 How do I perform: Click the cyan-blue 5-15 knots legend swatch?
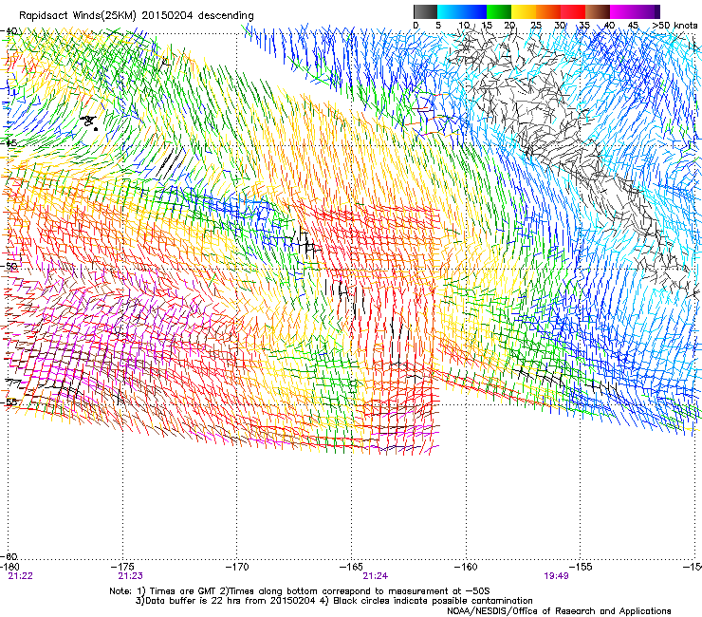pyautogui.click(x=462, y=11)
